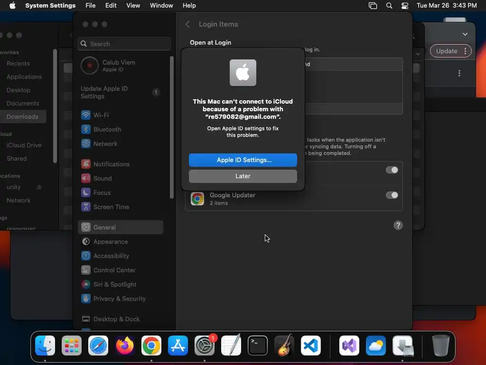
Task: Open the Control Center settings pane
Action: (121, 270)
